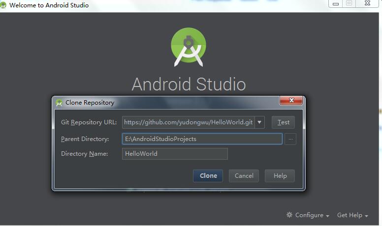Click the 'Parent Directory:' label
This screenshot has width=382, height=226.
tap(85, 139)
